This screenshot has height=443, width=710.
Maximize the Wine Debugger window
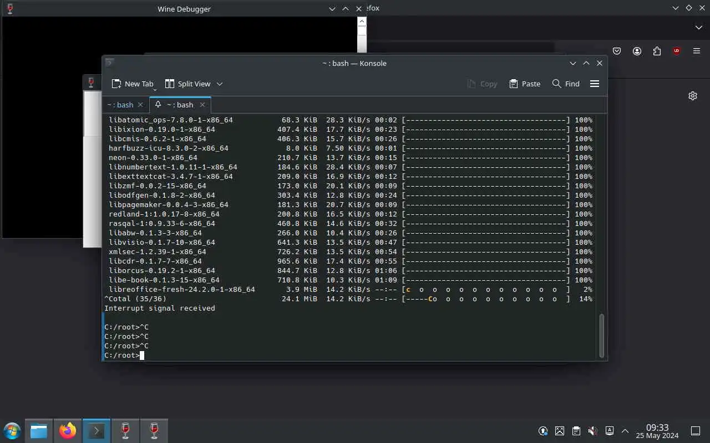click(346, 8)
